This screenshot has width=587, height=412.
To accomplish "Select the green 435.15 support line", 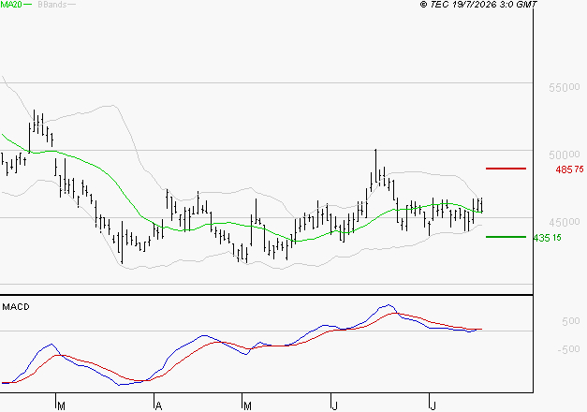I will pyautogui.click(x=506, y=237).
